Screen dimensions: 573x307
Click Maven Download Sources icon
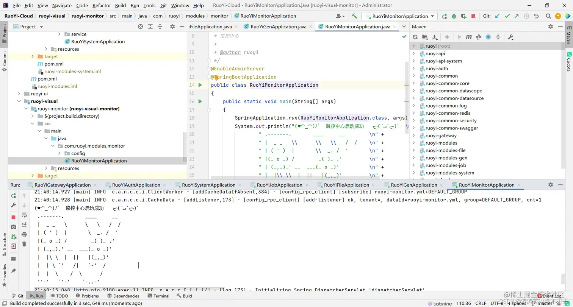click(x=435, y=37)
